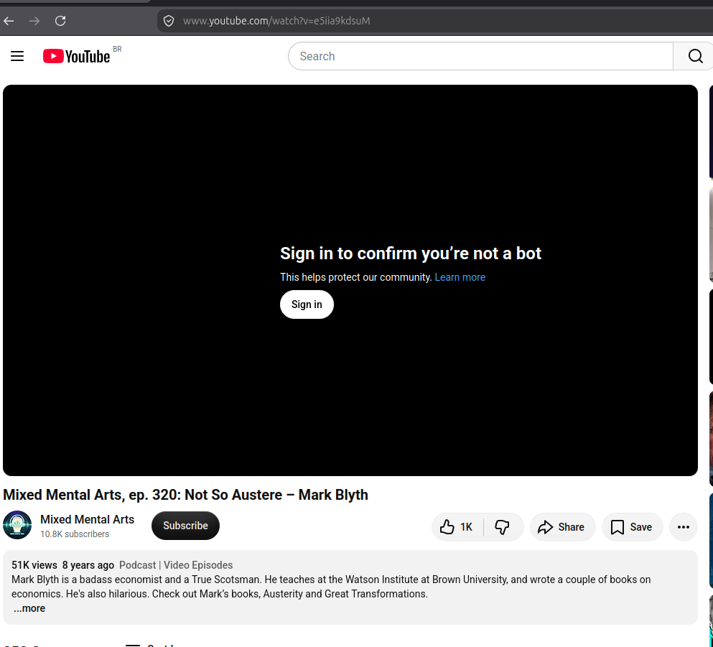Open the site security shield icon
The height and width of the screenshot is (647, 713).
point(169,21)
